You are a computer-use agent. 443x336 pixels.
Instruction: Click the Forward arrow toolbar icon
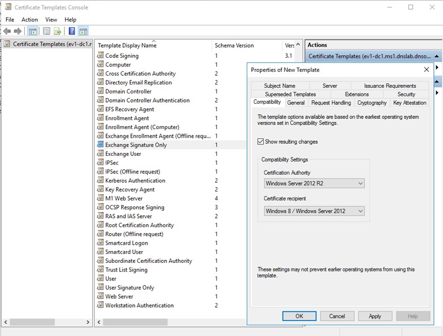tap(18, 31)
